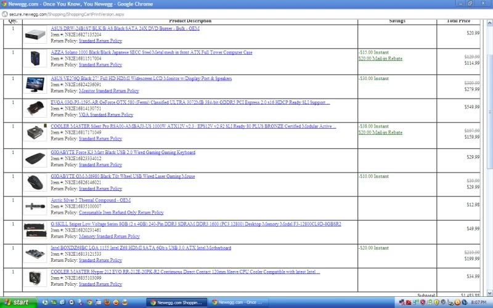This screenshot has height=308, width=493.
Task: Click the -$30.00 Instant savings text
Action: [373, 78]
